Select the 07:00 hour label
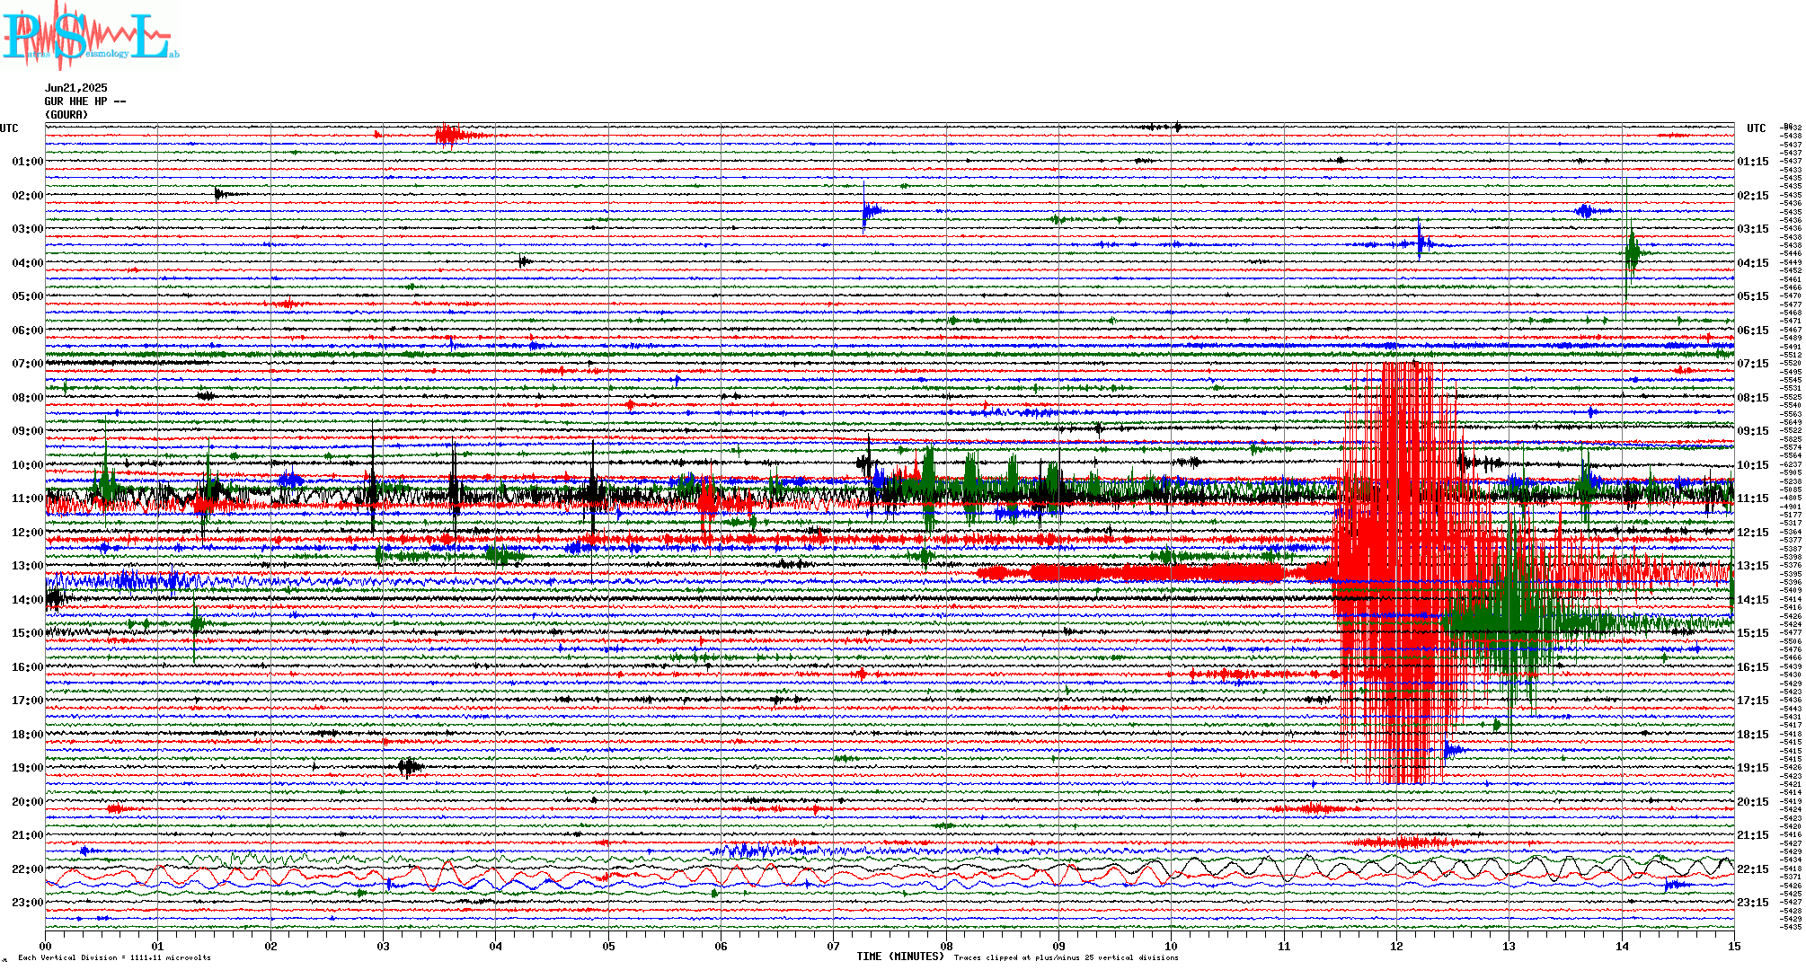Viewport: 1806px width, 970px height. [x=28, y=364]
